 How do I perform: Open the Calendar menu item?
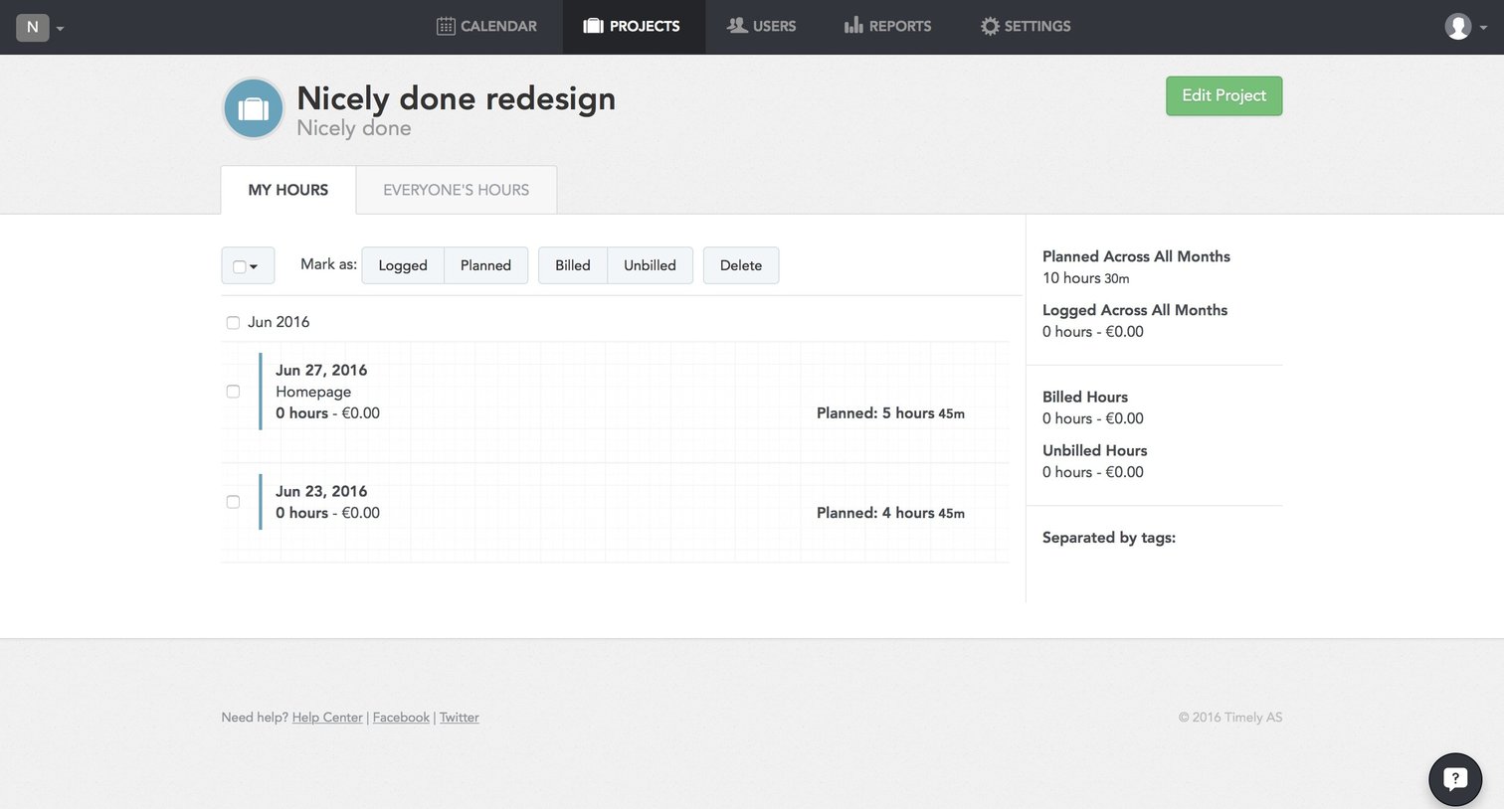pyautogui.click(x=486, y=27)
